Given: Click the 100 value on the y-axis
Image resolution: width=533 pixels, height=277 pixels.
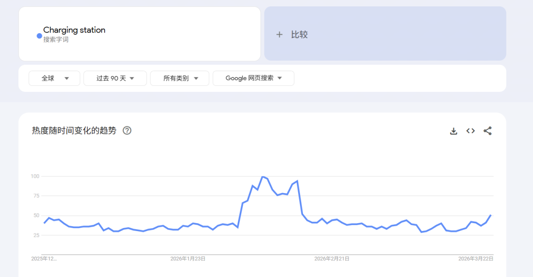Looking at the screenshot, I should [x=35, y=176].
